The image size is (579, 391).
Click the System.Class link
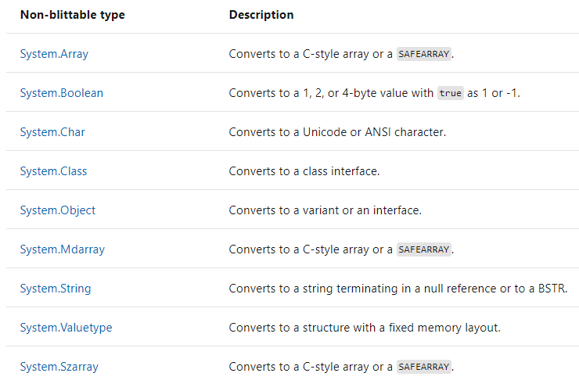click(53, 171)
